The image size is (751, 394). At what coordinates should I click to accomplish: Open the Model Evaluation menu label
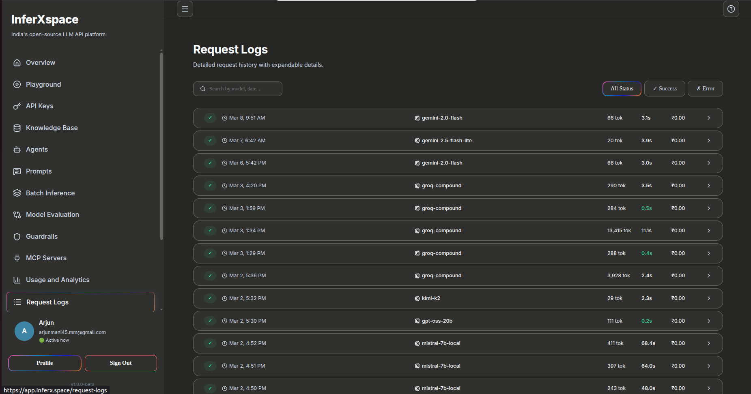(x=52, y=215)
